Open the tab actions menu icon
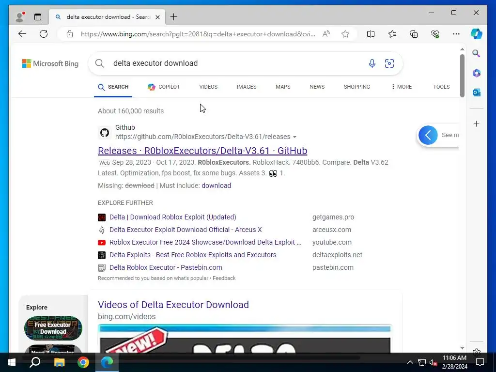496x372 pixels. 38,17
